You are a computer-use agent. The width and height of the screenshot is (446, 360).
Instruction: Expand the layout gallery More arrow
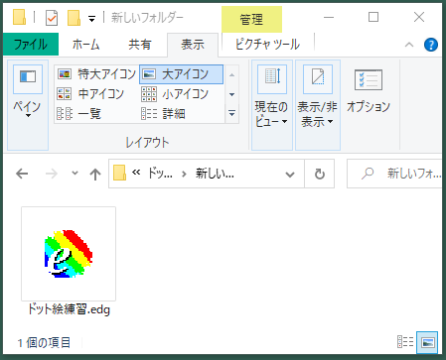[x=232, y=114]
